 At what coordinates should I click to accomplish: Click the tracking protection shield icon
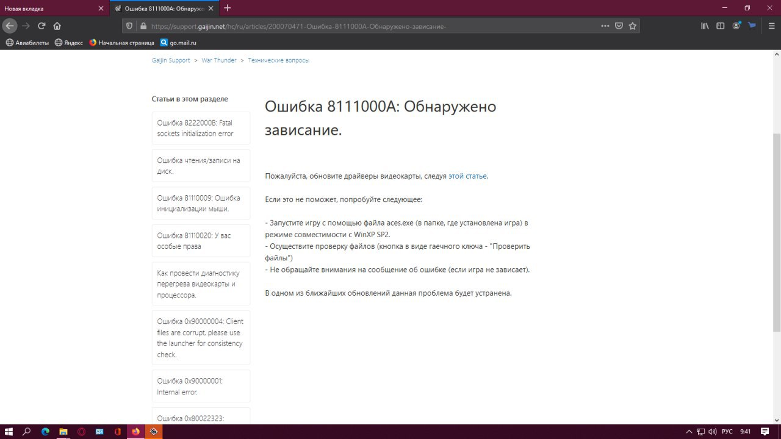[x=129, y=26]
